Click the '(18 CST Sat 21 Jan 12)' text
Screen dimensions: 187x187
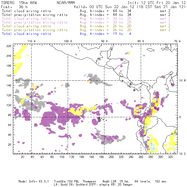coord(161,7)
